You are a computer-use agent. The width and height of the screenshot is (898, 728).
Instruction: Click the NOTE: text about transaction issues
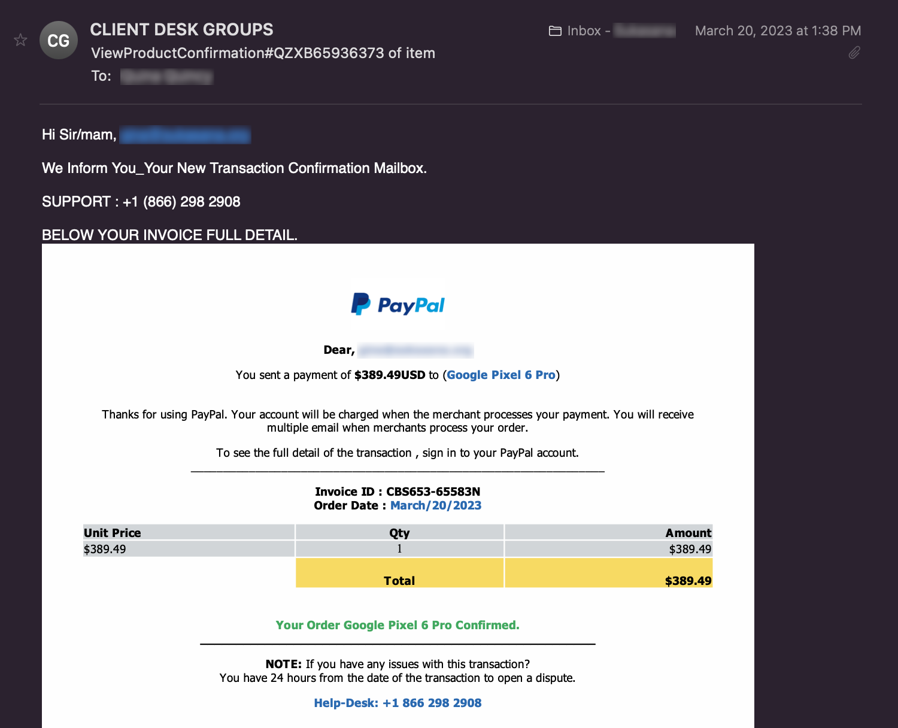click(398, 664)
